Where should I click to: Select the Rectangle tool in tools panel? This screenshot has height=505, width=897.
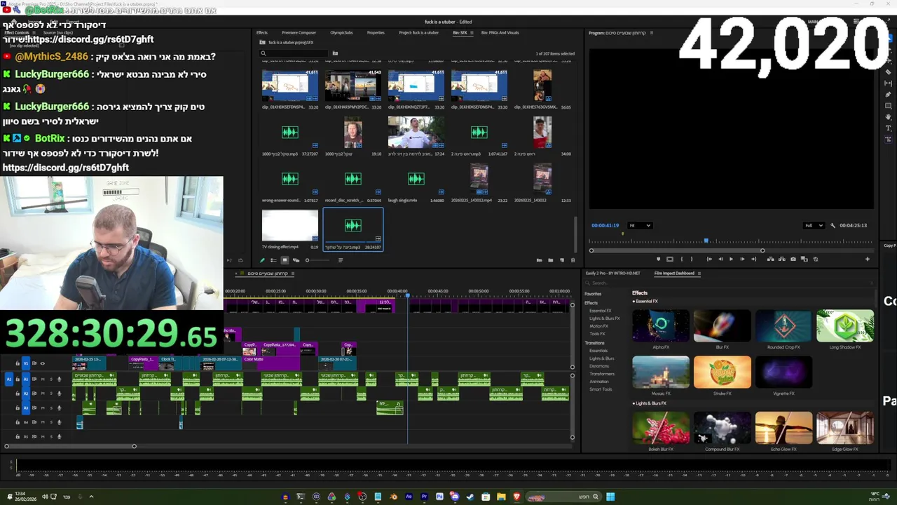coord(888,105)
